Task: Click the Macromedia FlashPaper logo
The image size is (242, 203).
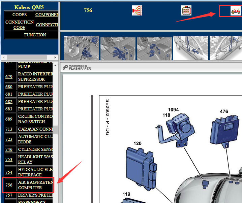Action: (77, 67)
